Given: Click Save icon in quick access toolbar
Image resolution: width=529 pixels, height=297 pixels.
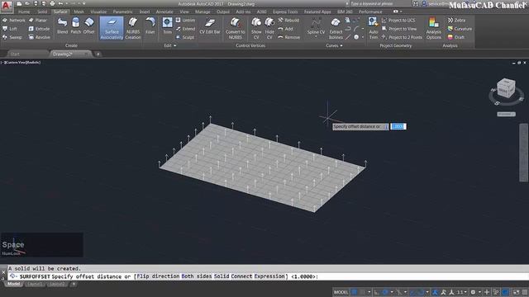Looking at the screenshot, I should [36, 3].
